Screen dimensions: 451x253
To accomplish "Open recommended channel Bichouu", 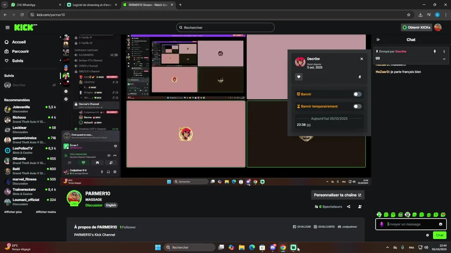I will [x=30, y=119].
